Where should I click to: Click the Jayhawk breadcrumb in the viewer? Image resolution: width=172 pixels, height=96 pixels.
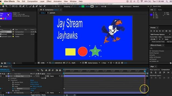pos(52,13)
